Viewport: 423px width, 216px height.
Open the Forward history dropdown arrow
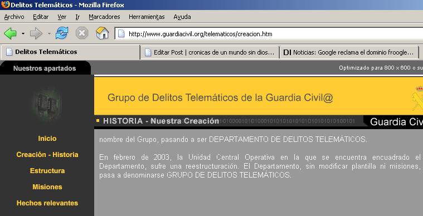coord(49,33)
